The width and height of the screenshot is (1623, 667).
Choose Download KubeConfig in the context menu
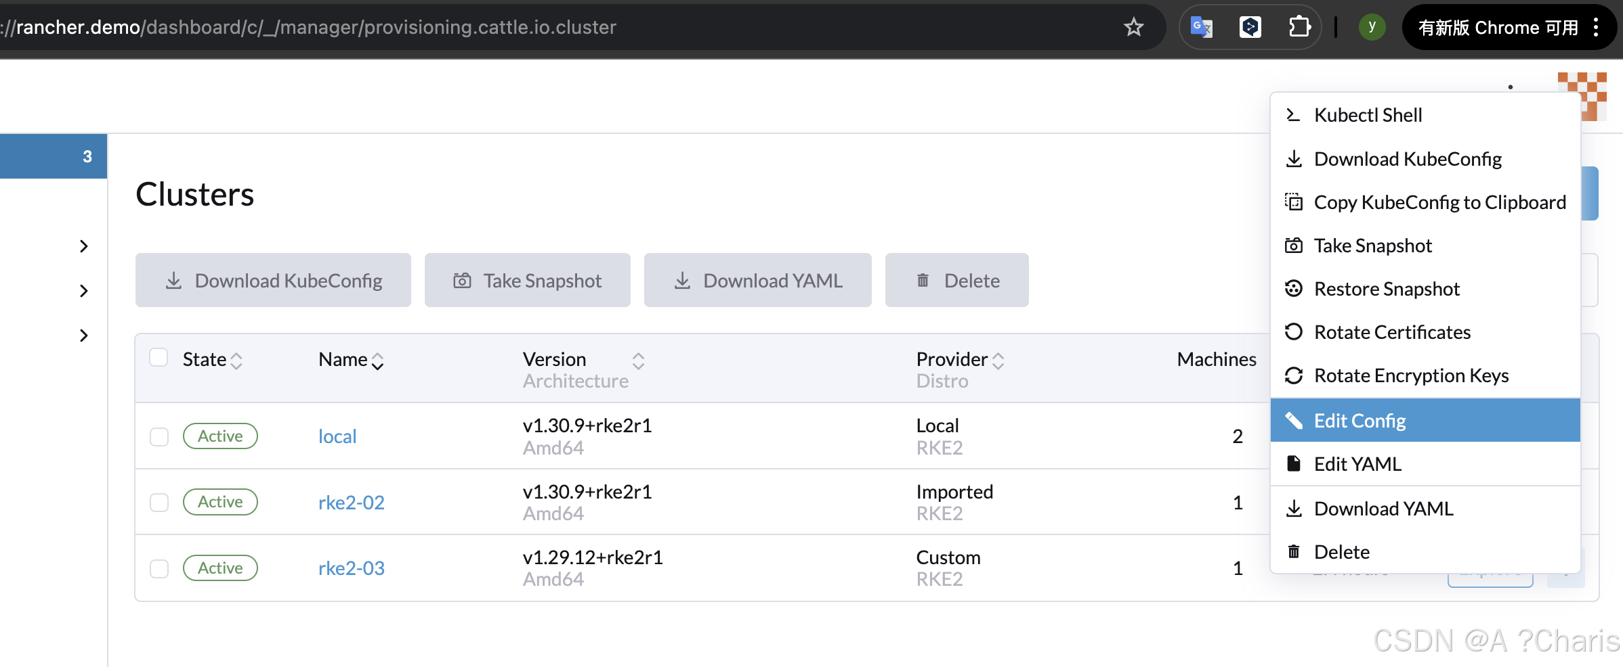pos(1425,159)
